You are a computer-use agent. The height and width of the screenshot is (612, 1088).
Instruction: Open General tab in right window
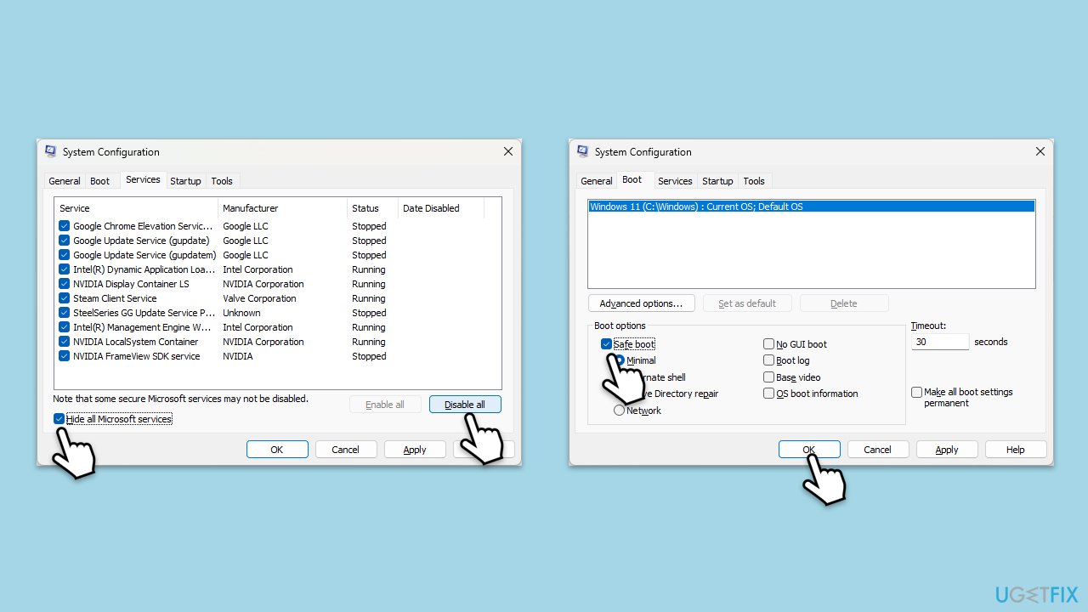point(597,181)
